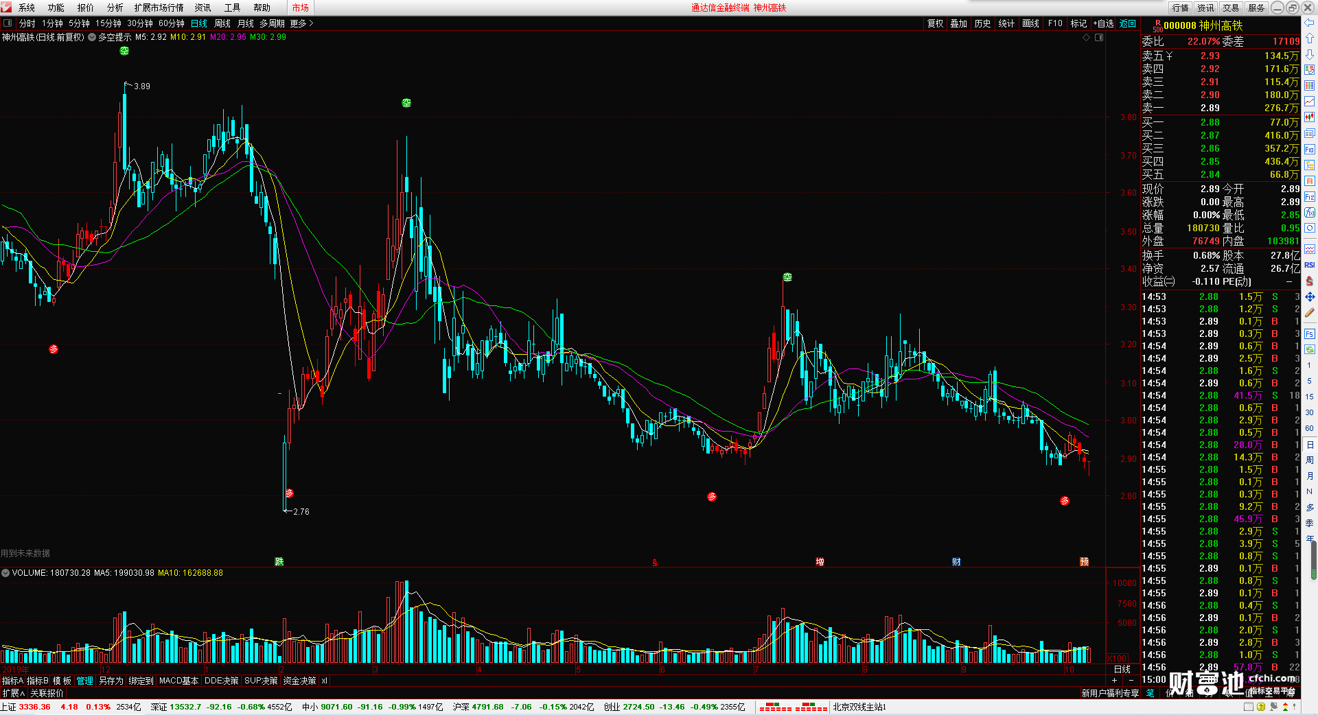Viewport: 1318px width, 715px height.
Task: Click the multi-window news sidebar icon
Action: [1310, 133]
